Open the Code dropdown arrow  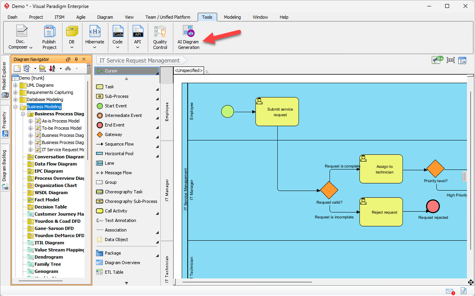pyautogui.click(x=118, y=47)
